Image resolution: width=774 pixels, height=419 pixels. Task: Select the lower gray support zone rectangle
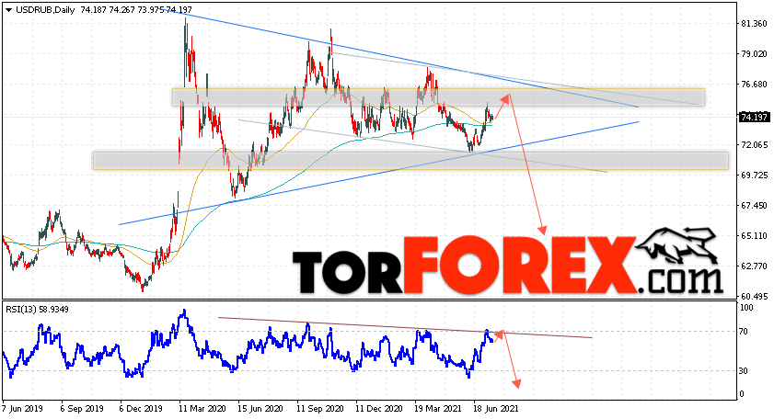click(410, 161)
